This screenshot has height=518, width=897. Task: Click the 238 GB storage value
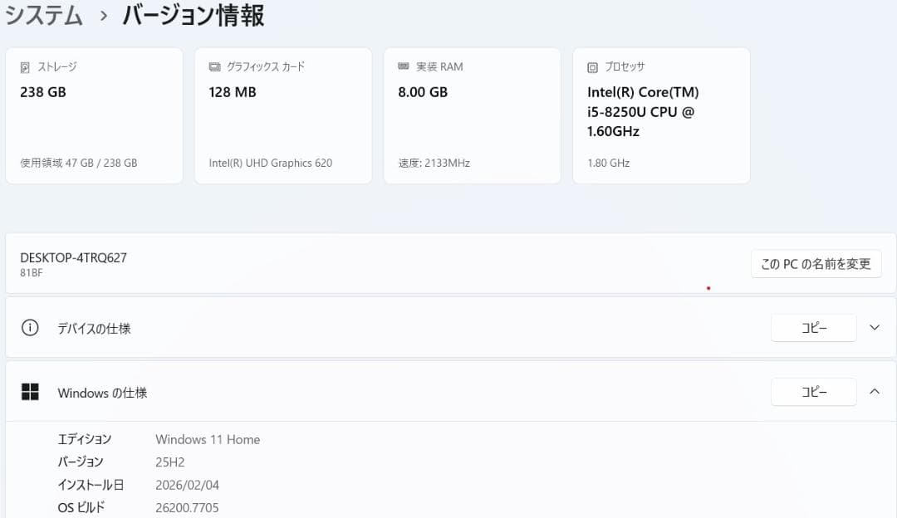(x=43, y=92)
